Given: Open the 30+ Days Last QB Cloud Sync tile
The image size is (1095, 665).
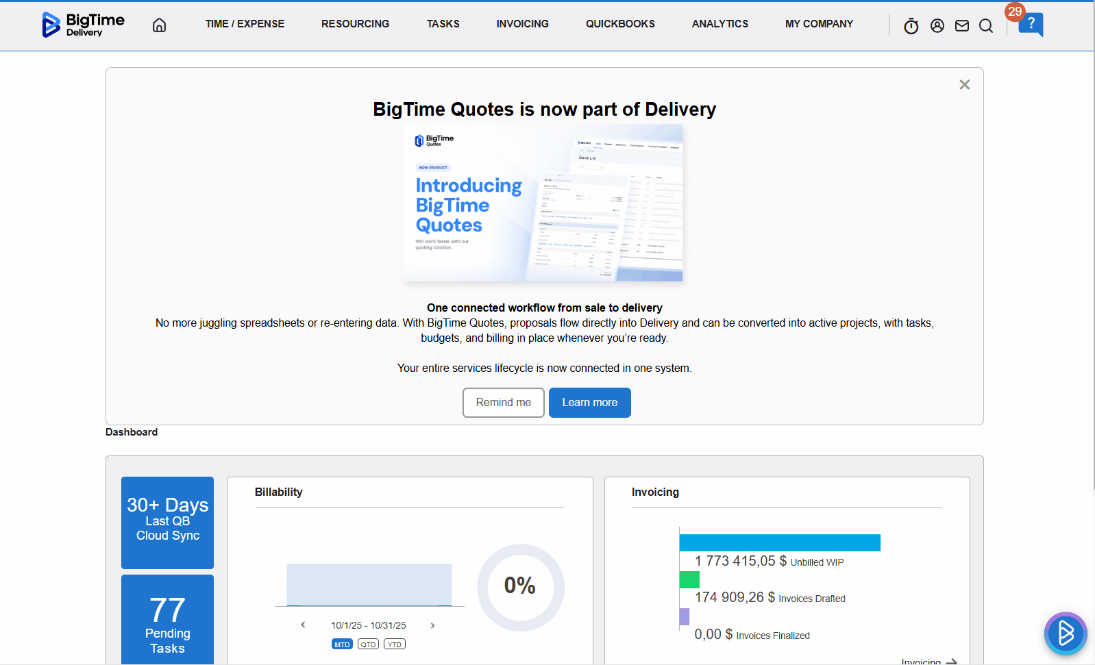Looking at the screenshot, I should coord(167,523).
